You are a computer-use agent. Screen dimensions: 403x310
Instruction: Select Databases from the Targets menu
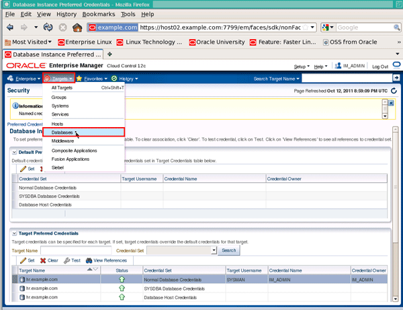coord(62,132)
